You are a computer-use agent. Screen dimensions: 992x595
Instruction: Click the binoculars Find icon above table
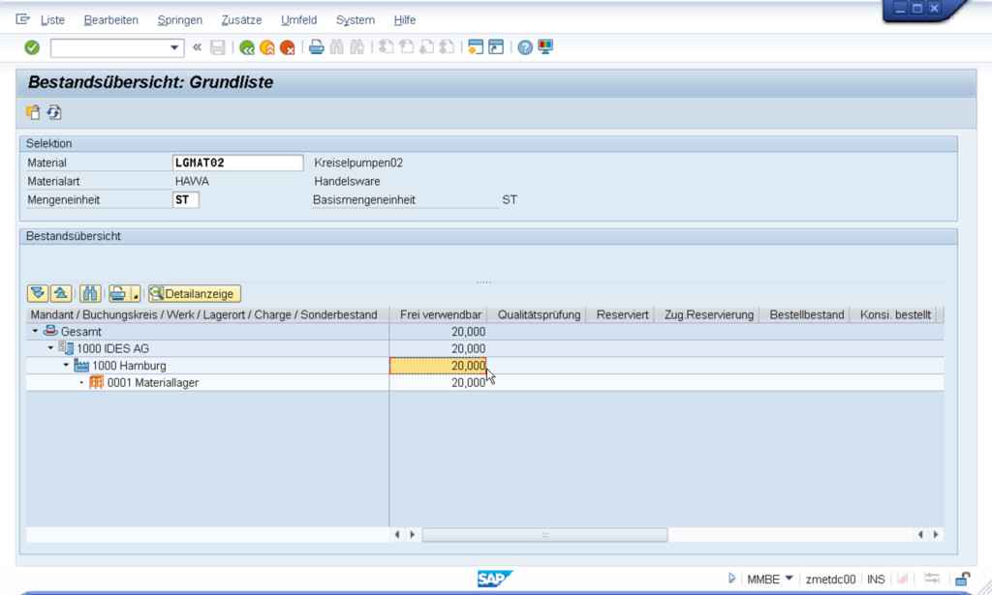[x=90, y=293]
